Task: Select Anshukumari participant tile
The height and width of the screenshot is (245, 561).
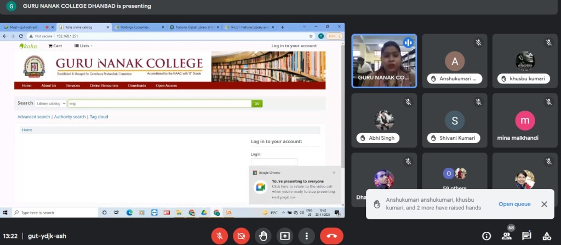Action: 454,61
